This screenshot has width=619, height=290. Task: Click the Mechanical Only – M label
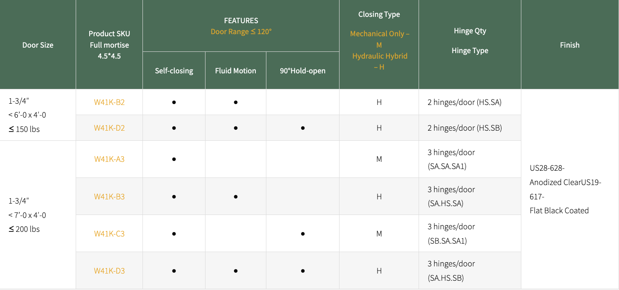coord(379,39)
